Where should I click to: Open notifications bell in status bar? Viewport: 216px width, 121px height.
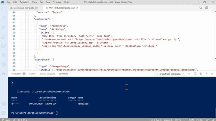[x=213, y=120]
